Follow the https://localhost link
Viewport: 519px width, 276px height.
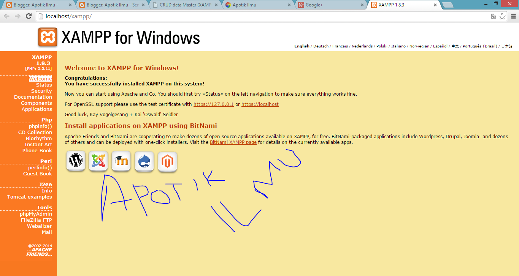point(260,104)
